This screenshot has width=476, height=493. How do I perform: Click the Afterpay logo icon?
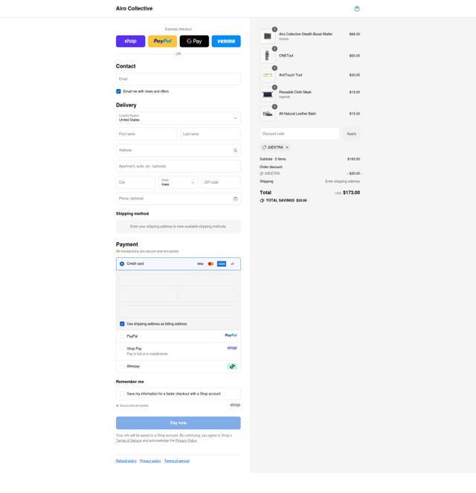click(x=232, y=367)
